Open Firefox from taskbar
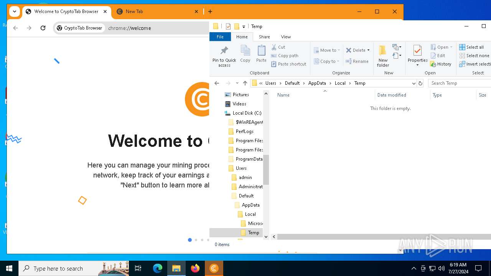The height and width of the screenshot is (276, 491). click(x=195, y=268)
